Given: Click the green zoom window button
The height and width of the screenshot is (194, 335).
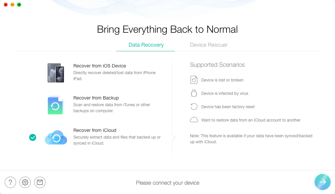Looking at the screenshot, I should point(19,5).
